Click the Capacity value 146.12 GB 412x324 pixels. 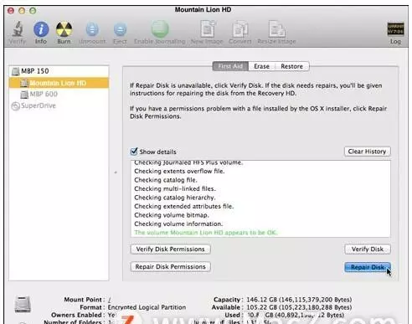pyautogui.click(x=299, y=300)
